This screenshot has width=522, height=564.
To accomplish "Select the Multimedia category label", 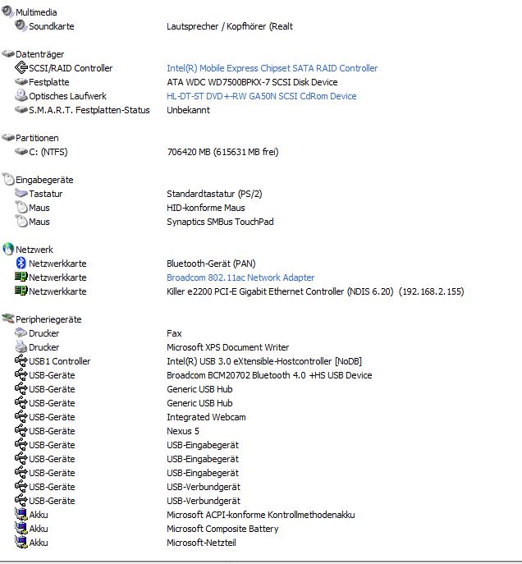I will tap(36, 12).
